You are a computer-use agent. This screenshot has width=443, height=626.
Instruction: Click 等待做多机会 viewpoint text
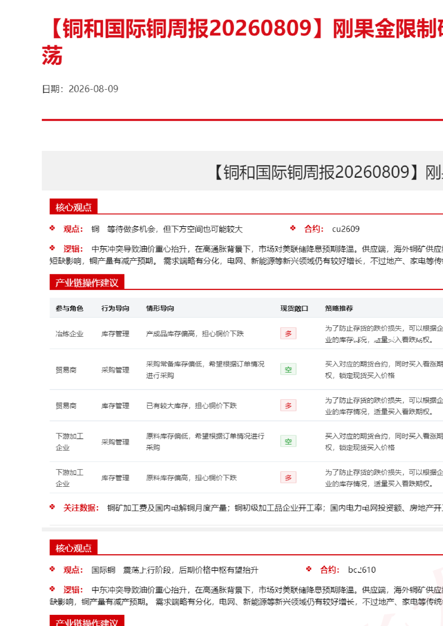[175, 229]
